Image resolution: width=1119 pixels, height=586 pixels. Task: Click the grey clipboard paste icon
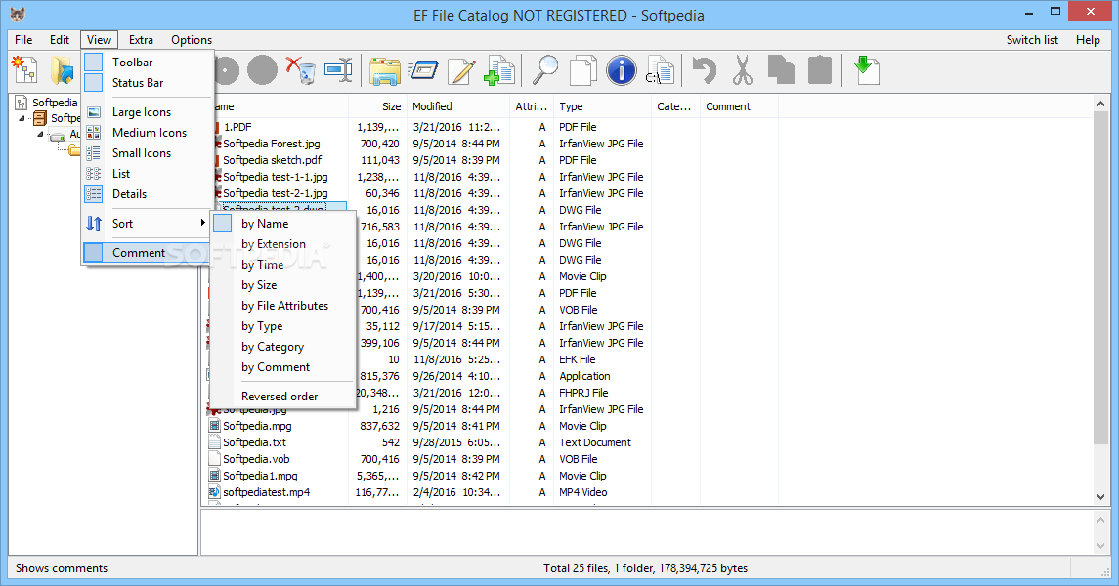click(819, 70)
